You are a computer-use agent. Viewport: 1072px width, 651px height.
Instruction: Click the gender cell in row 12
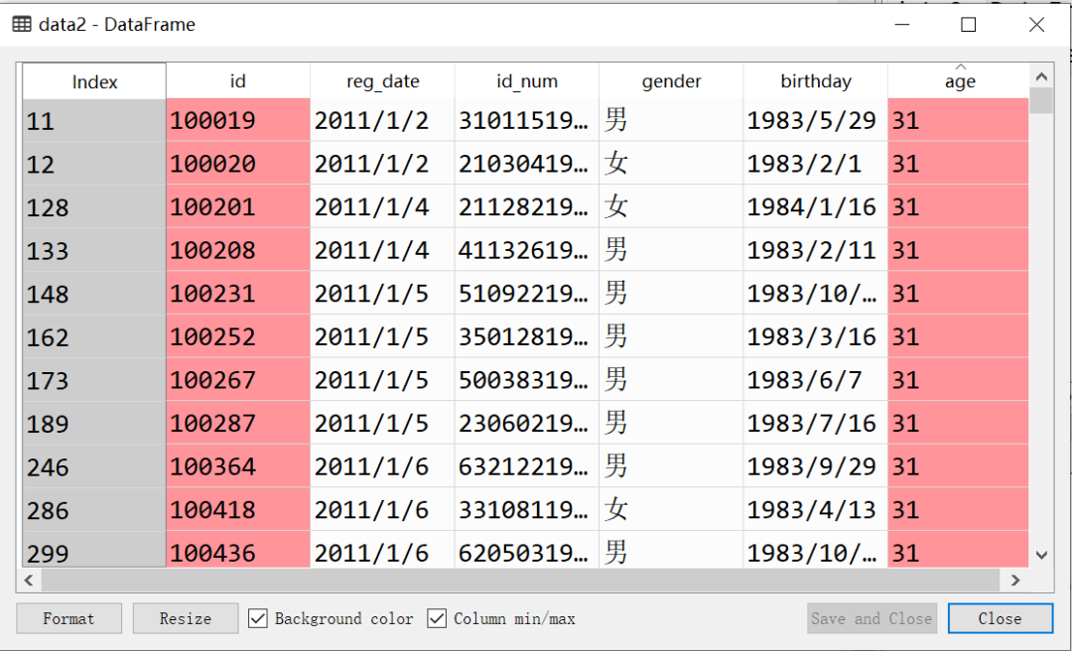click(671, 164)
